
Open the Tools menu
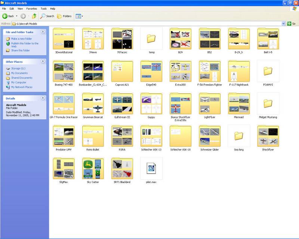click(43, 9)
